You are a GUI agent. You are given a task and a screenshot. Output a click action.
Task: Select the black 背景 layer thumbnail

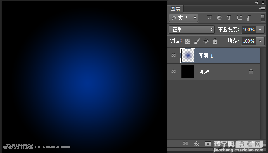(x=188, y=72)
